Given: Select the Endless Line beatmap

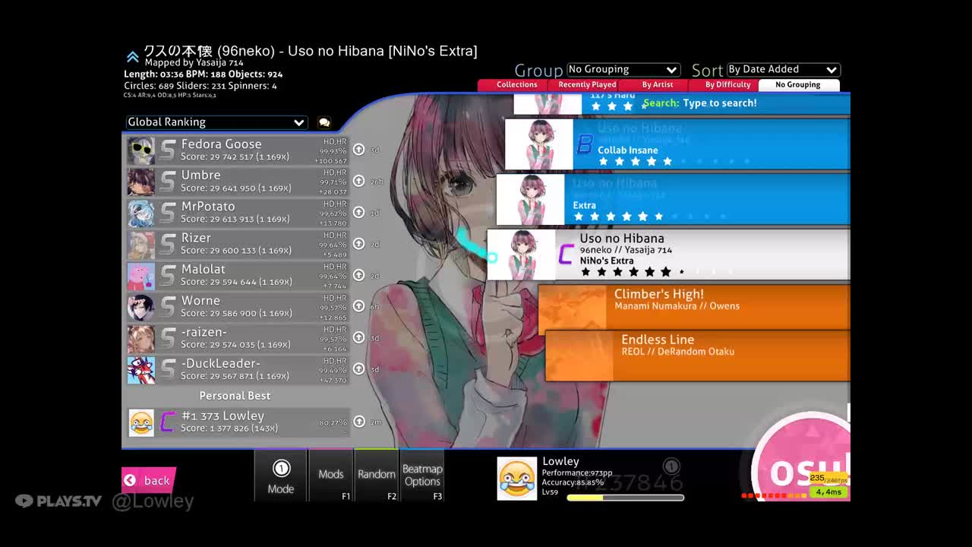Looking at the screenshot, I should (x=698, y=356).
